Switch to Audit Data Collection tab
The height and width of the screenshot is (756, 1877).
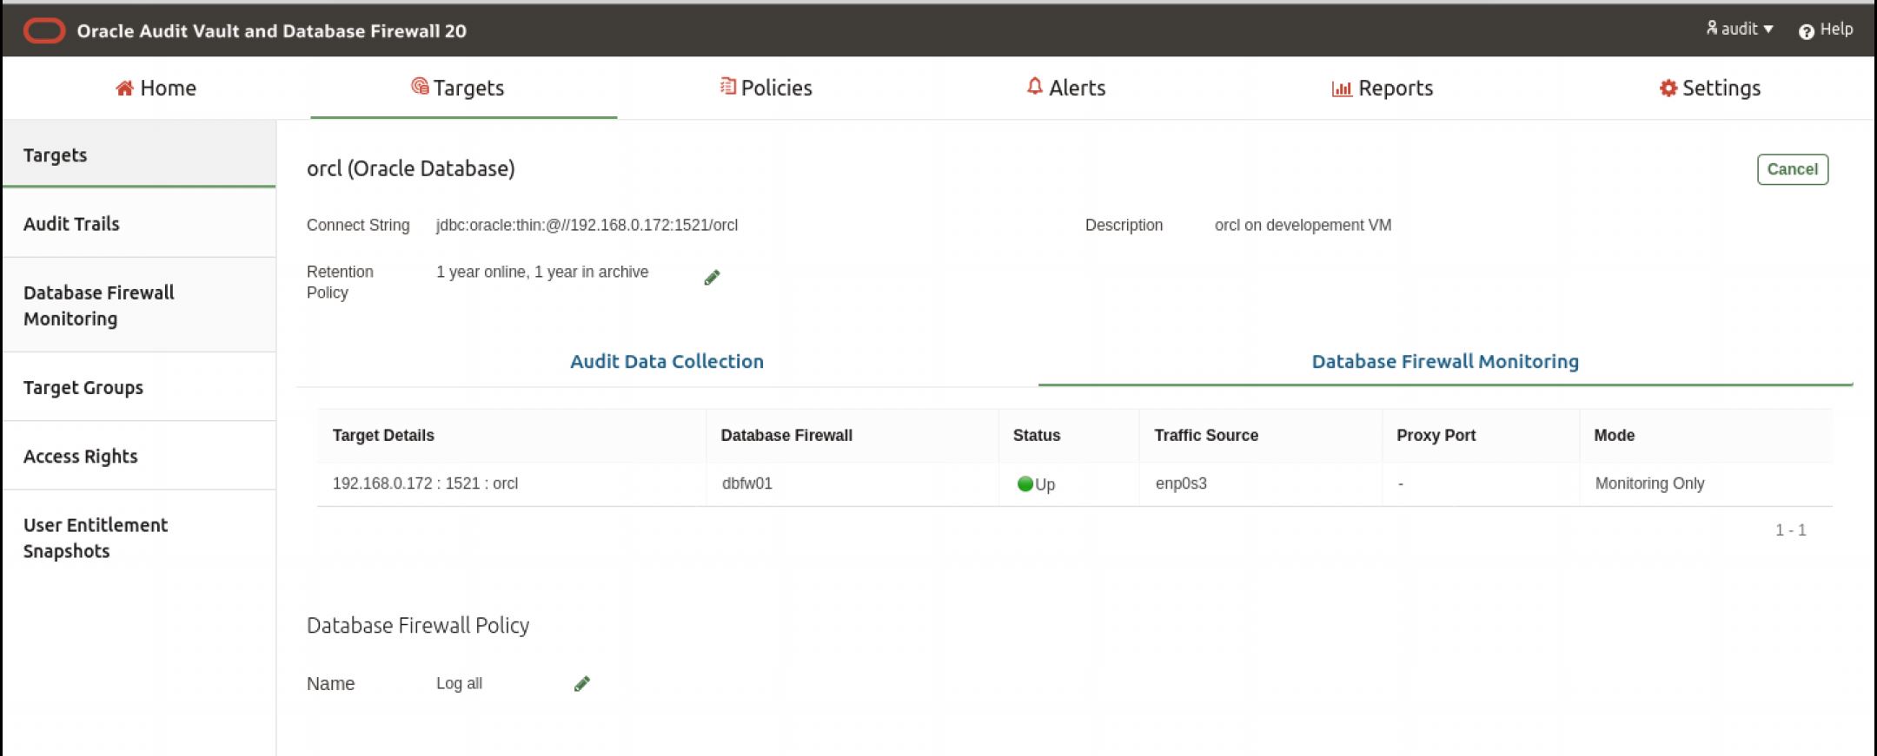click(667, 361)
